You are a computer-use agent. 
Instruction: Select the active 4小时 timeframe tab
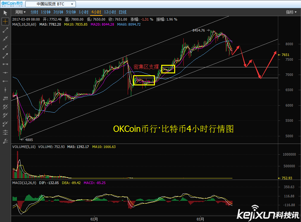[x=96, y=12]
